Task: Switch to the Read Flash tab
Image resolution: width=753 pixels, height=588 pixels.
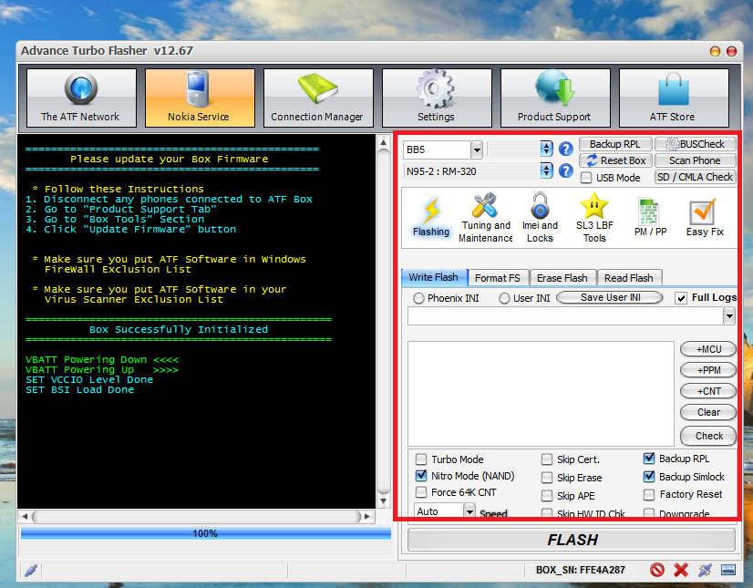Action: point(629,278)
